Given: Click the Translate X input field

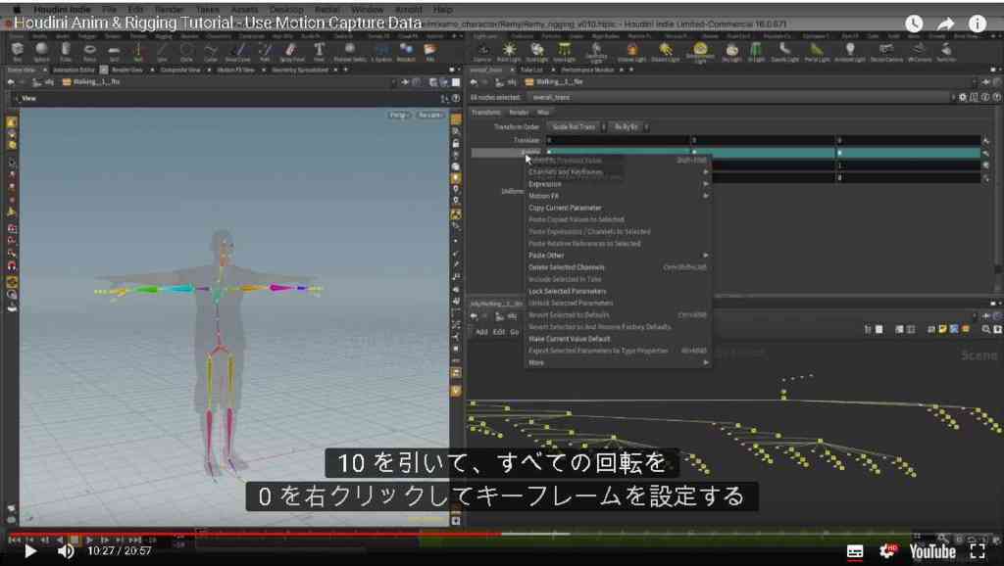Looking at the screenshot, I should click(x=618, y=140).
